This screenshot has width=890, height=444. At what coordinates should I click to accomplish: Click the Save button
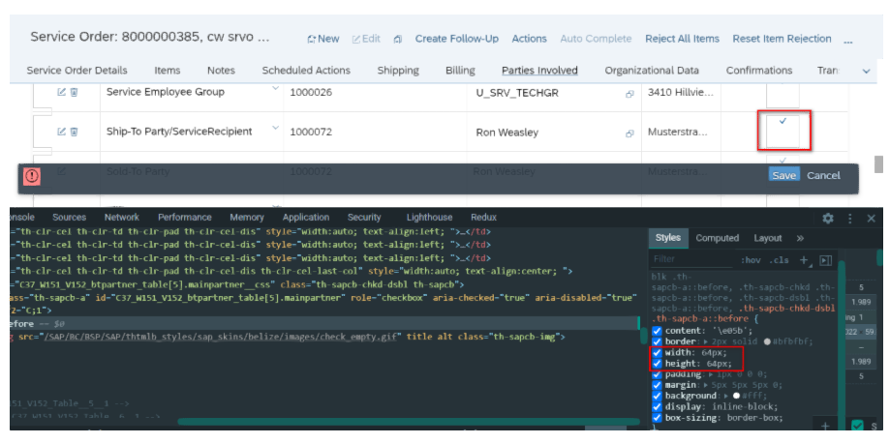click(783, 175)
